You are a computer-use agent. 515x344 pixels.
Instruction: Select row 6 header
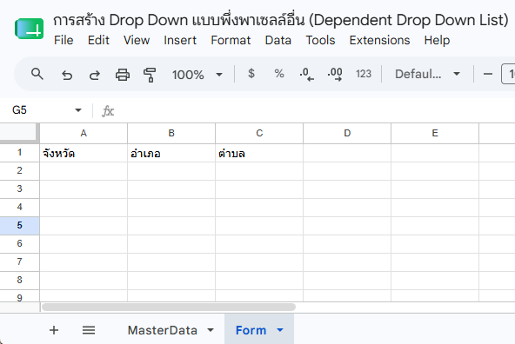[x=19, y=243]
